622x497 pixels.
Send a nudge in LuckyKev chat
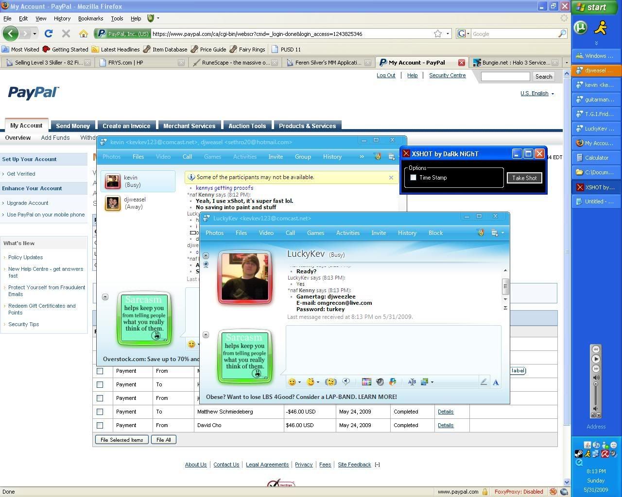pos(331,382)
